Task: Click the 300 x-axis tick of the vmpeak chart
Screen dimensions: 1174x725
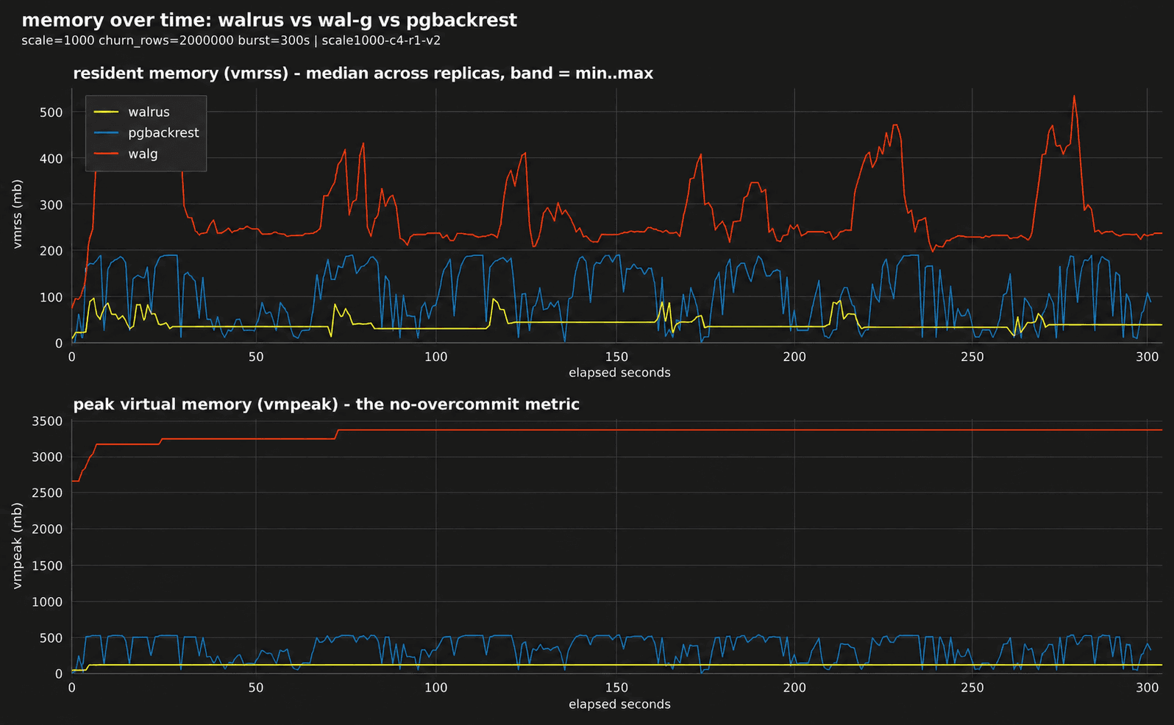Action: pyautogui.click(x=1148, y=688)
